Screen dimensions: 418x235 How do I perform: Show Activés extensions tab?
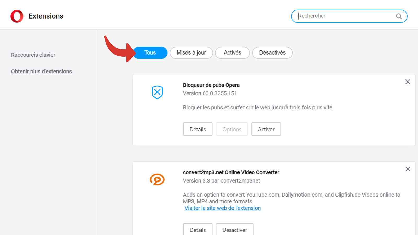pyautogui.click(x=233, y=53)
